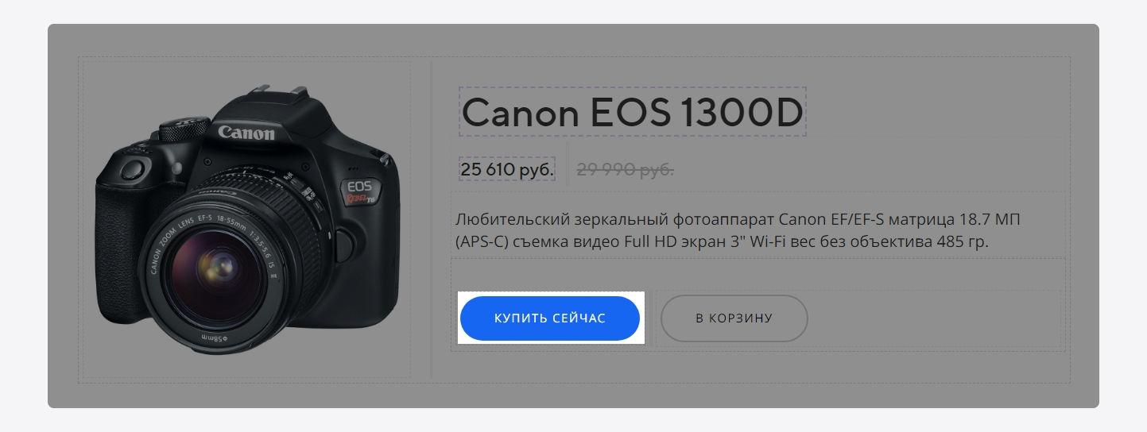1147x432 pixels.
Task: Click the crossed-out old price 29 990 руб.
Action: (x=626, y=169)
